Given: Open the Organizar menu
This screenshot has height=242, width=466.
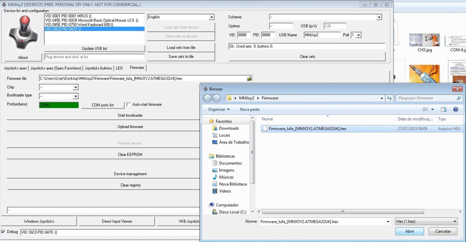Looking at the screenshot, I should pyautogui.click(x=219, y=109).
